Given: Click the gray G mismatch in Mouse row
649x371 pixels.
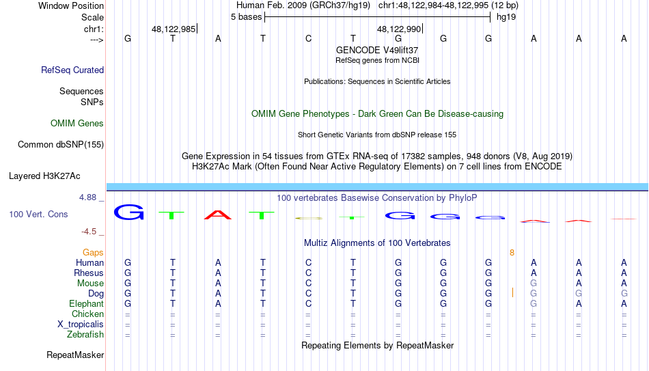Looking at the screenshot, I should click(534, 284).
